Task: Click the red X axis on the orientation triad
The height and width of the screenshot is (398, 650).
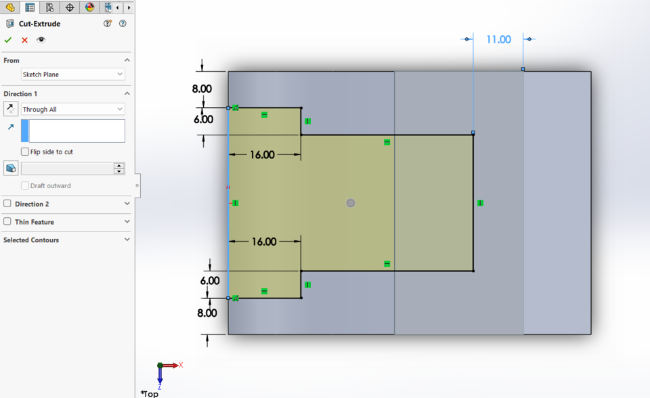Action: [175, 365]
